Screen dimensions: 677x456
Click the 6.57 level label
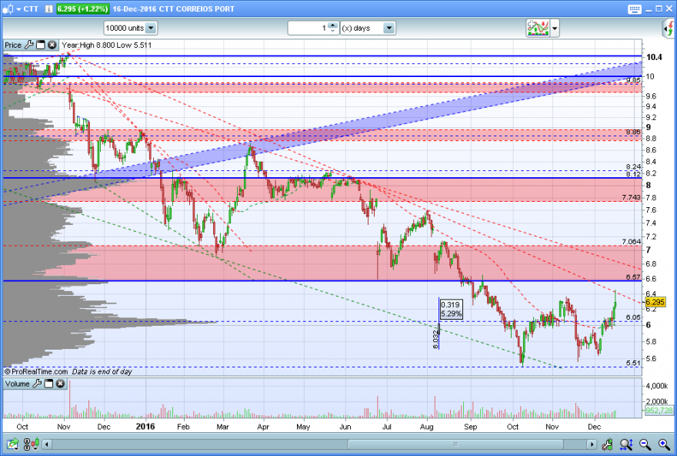633,277
